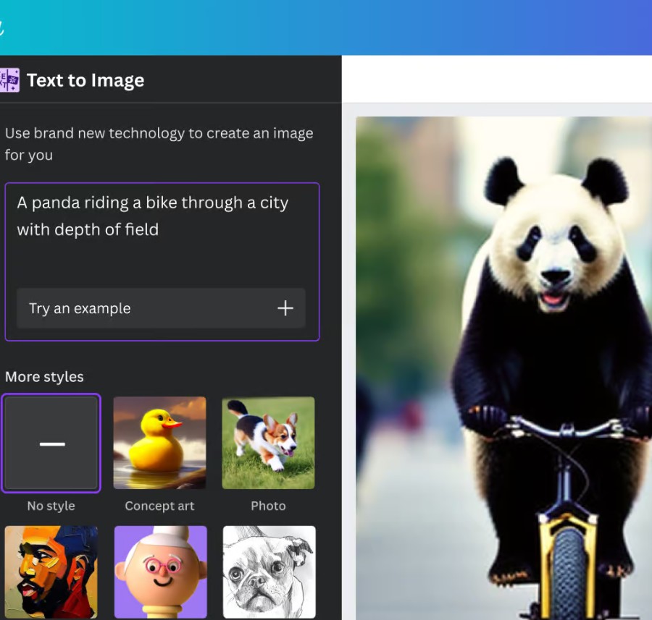Pick the painted man portrait style
Image resolution: width=652 pixels, height=620 pixels.
(x=51, y=572)
